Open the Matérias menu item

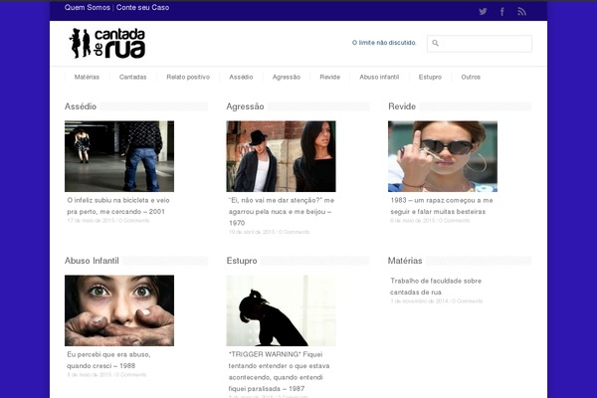click(x=87, y=77)
